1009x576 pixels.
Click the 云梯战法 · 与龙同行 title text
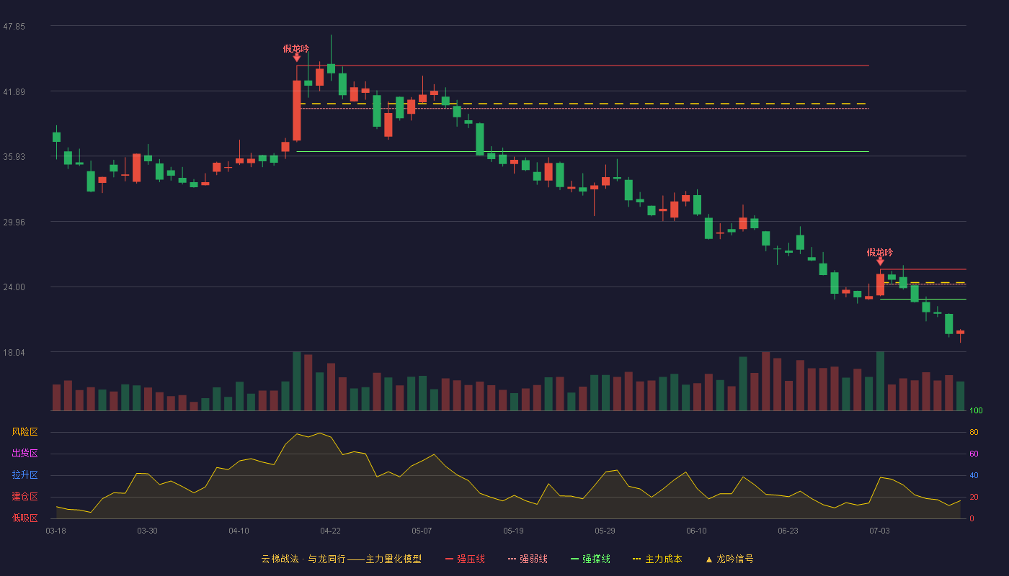303,559
